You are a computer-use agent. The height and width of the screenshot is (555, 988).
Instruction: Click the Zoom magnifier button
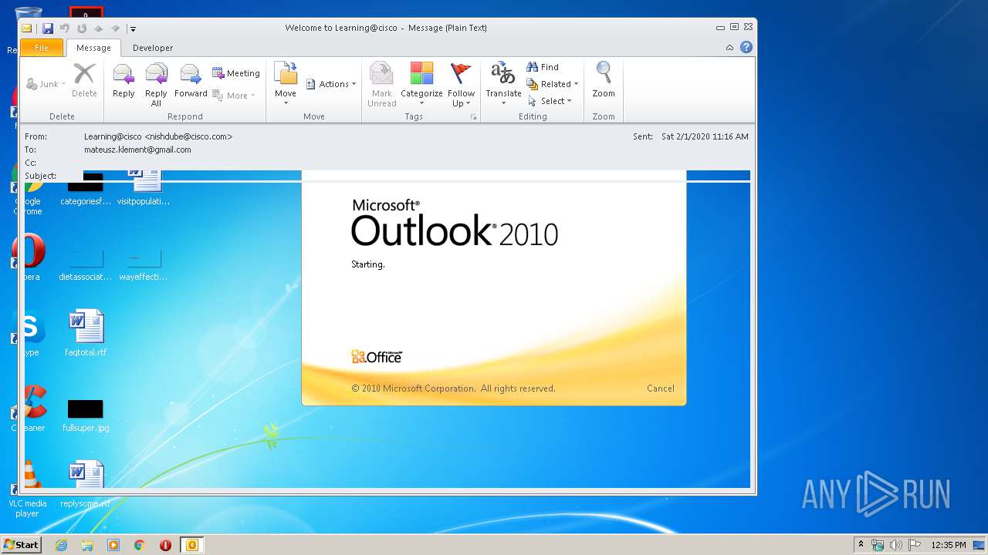[604, 81]
